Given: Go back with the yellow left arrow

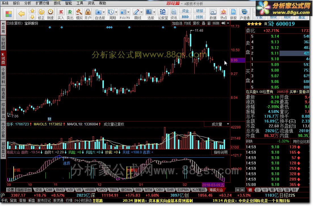Looking at the screenshot, I should [21, 14].
